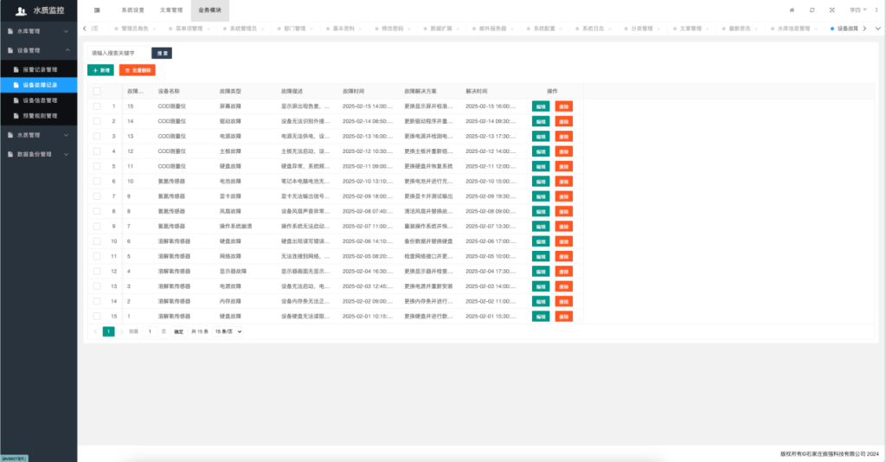The height and width of the screenshot is (462, 886).
Task: Close the 系统日志 tab via its x
Action: pyautogui.click(x=610, y=29)
